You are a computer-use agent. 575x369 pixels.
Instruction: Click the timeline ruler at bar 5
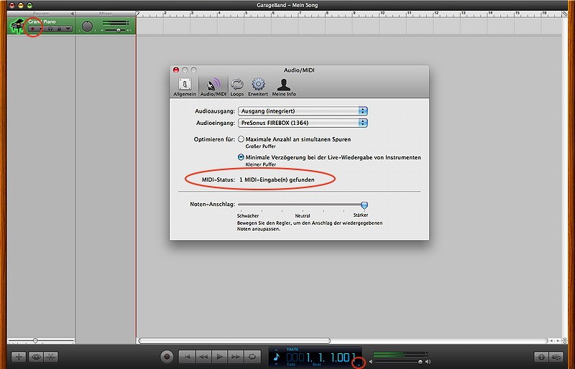click(247, 14)
